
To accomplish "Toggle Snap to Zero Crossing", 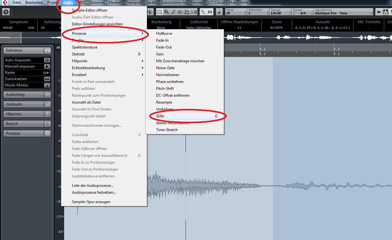I will [x=203, y=12].
